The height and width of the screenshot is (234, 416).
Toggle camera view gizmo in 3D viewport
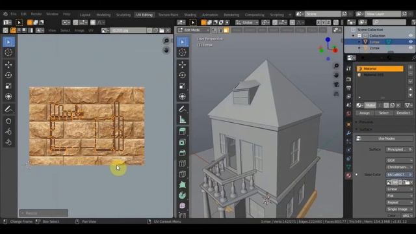click(x=336, y=84)
